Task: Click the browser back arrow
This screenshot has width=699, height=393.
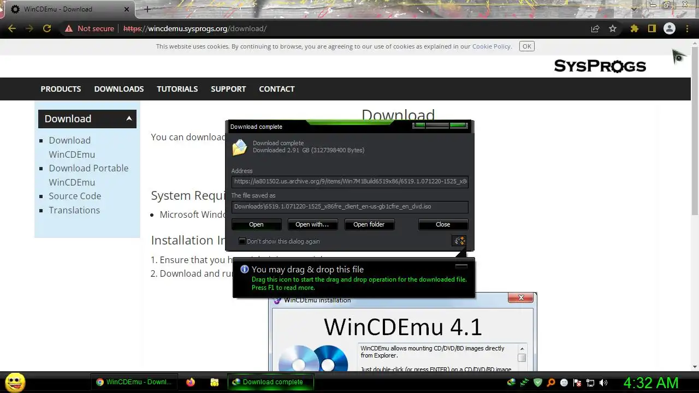Action: coord(12,28)
